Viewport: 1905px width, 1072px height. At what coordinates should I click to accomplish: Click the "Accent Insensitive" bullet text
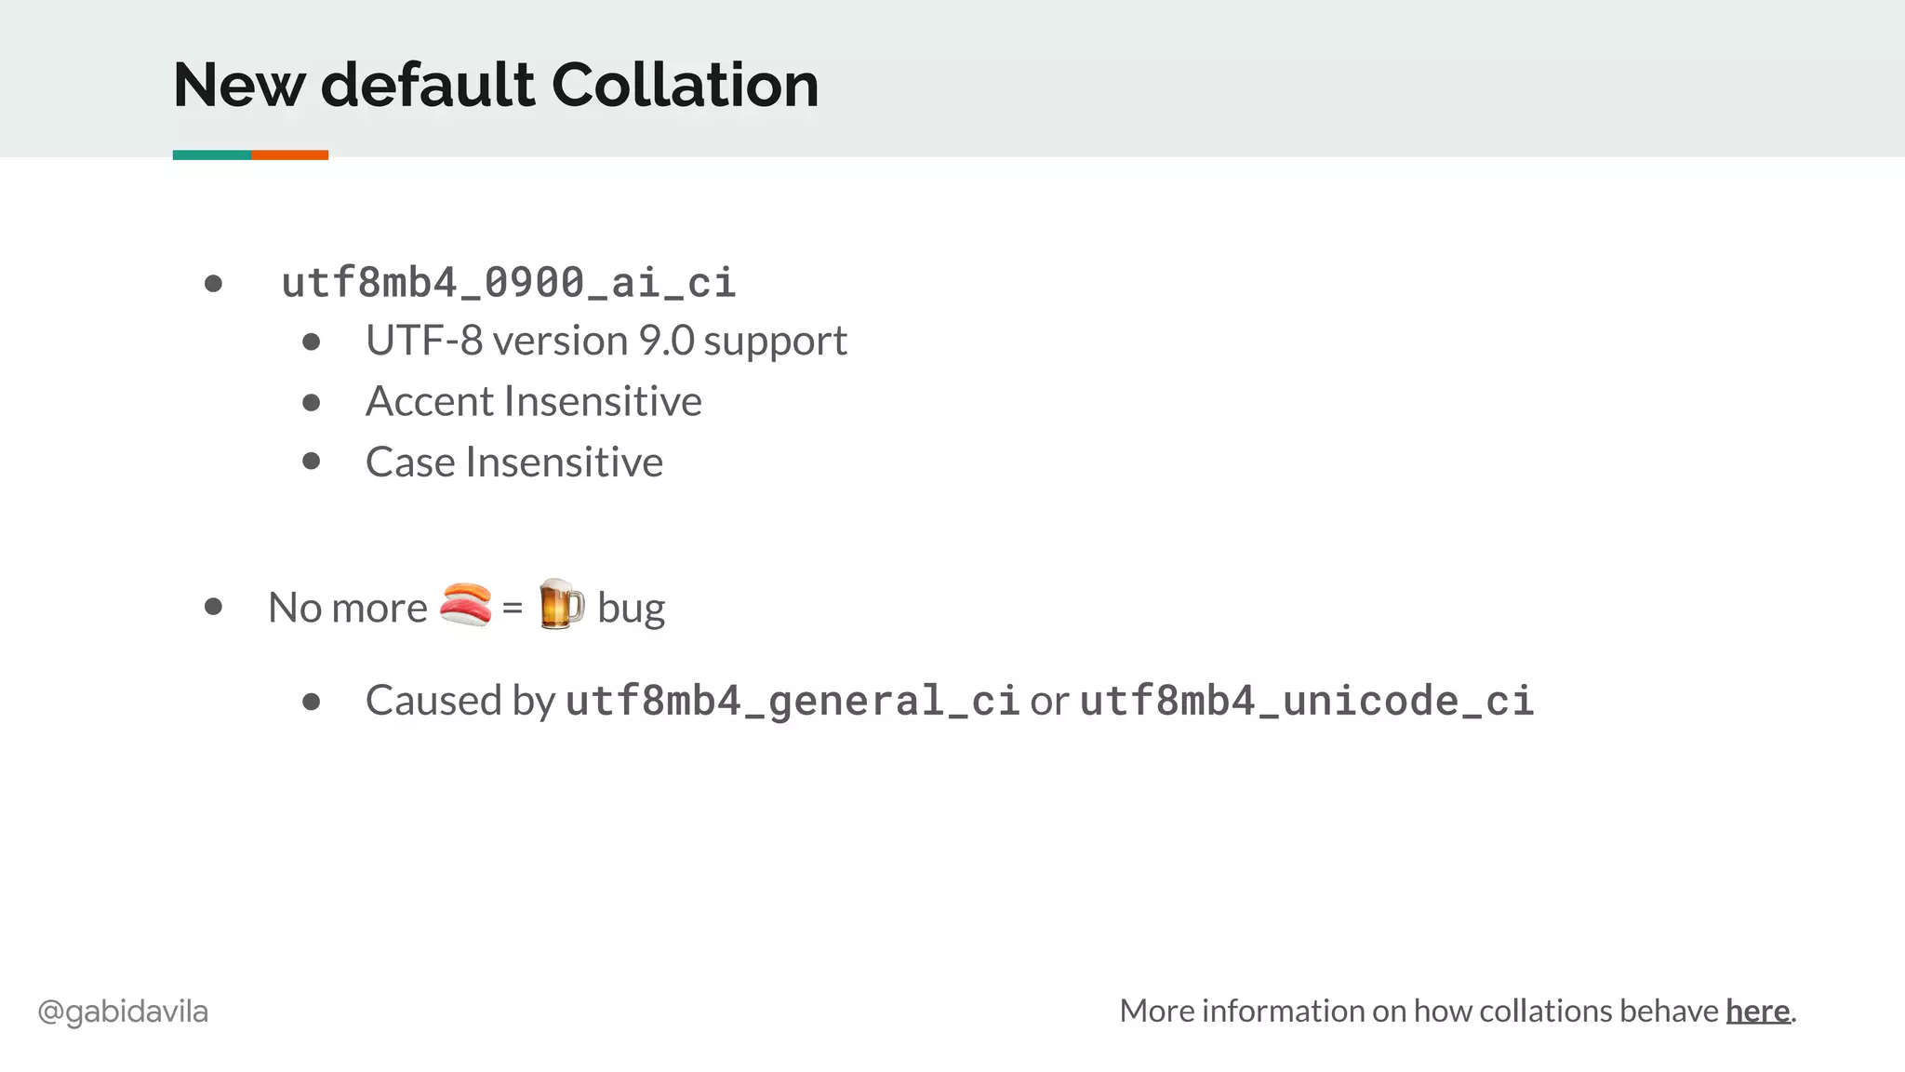pyautogui.click(x=533, y=401)
